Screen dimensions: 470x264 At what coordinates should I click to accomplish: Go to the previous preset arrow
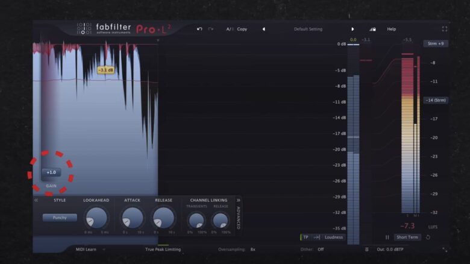(x=264, y=29)
